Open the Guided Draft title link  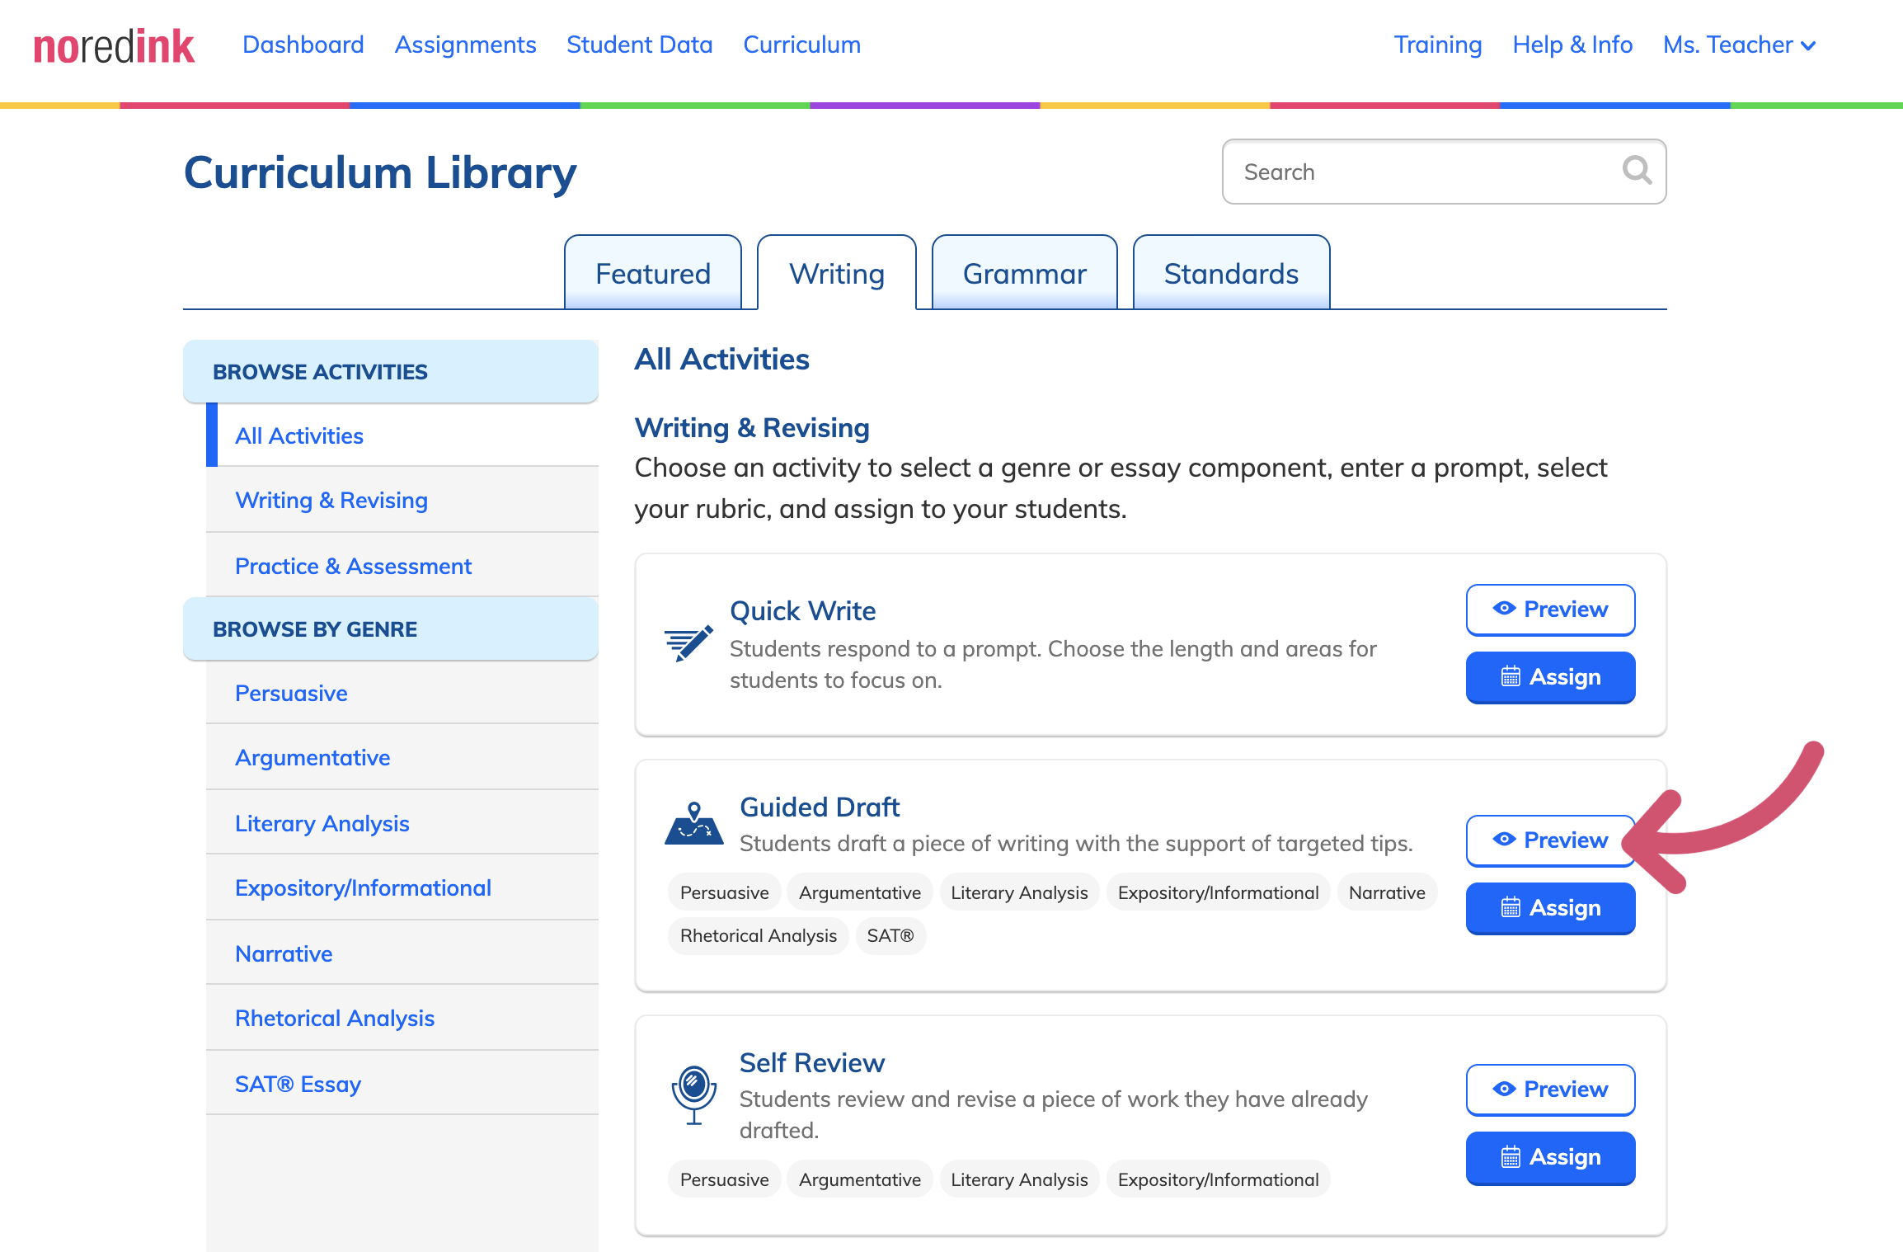pyautogui.click(x=820, y=807)
